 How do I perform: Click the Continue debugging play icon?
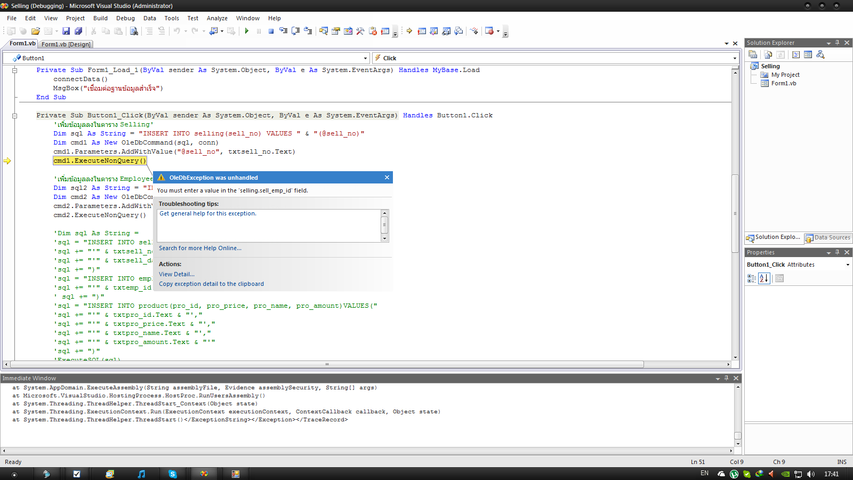(x=246, y=31)
